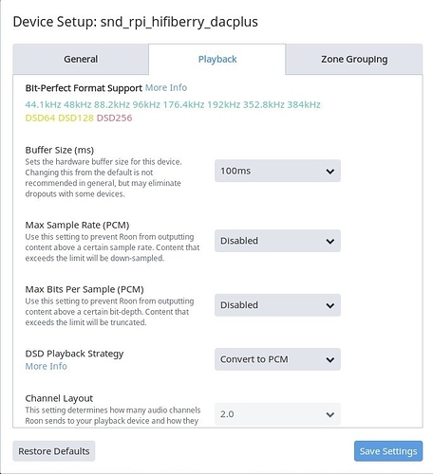Select the Playback tab
Viewport: 433px width, 474px height.
(217, 59)
